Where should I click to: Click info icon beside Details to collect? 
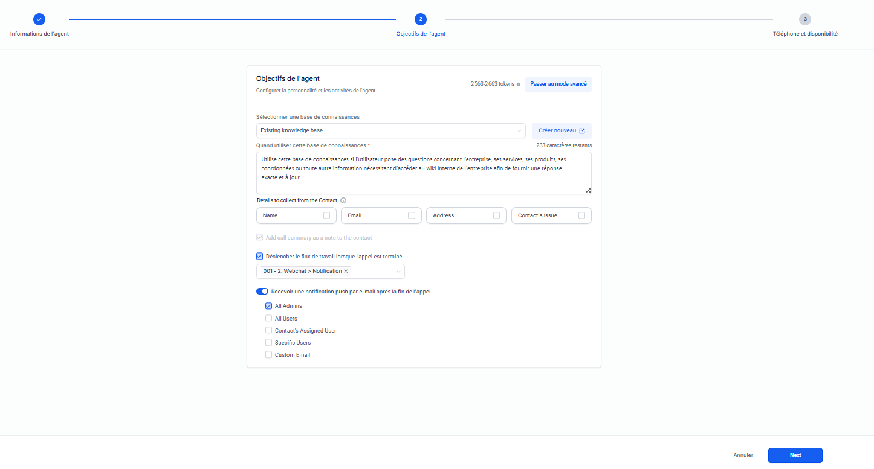pos(343,200)
